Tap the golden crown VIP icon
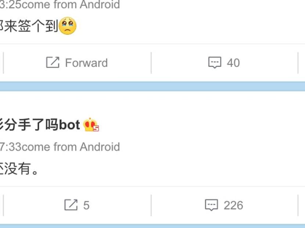This screenshot has width=305, height=228. pyautogui.click(x=90, y=124)
